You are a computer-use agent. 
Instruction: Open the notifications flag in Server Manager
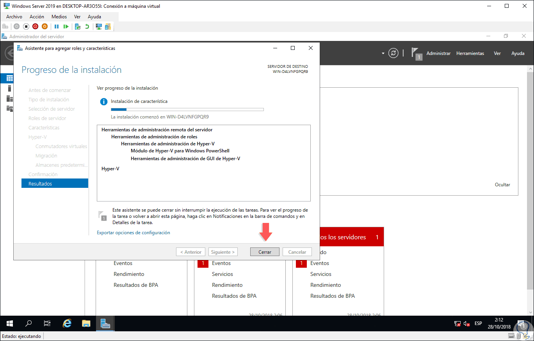tap(417, 54)
